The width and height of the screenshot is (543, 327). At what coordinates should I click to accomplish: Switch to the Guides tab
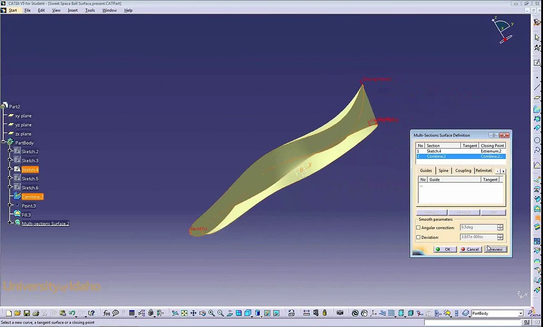click(x=425, y=170)
